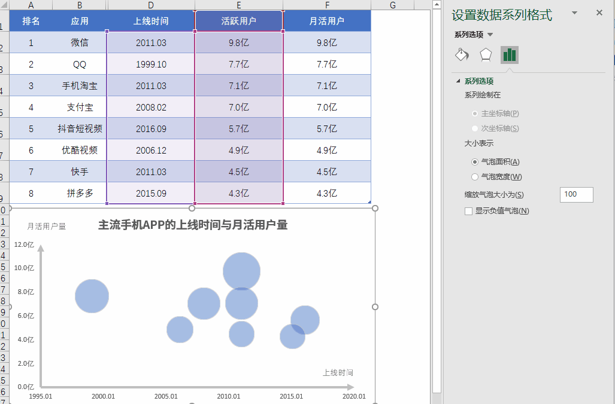Click the 月活用户量 axis label
This screenshot has width=615, height=404.
click(47, 226)
